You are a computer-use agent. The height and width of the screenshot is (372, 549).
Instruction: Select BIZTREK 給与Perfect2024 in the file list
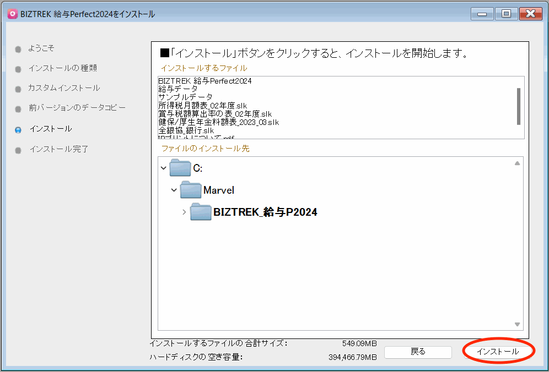point(205,81)
